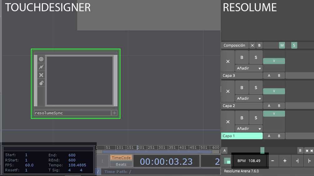The image size is (314, 176).
Task: Bypass Capa 1 with its B button
Action: click(x=242, y=118)
